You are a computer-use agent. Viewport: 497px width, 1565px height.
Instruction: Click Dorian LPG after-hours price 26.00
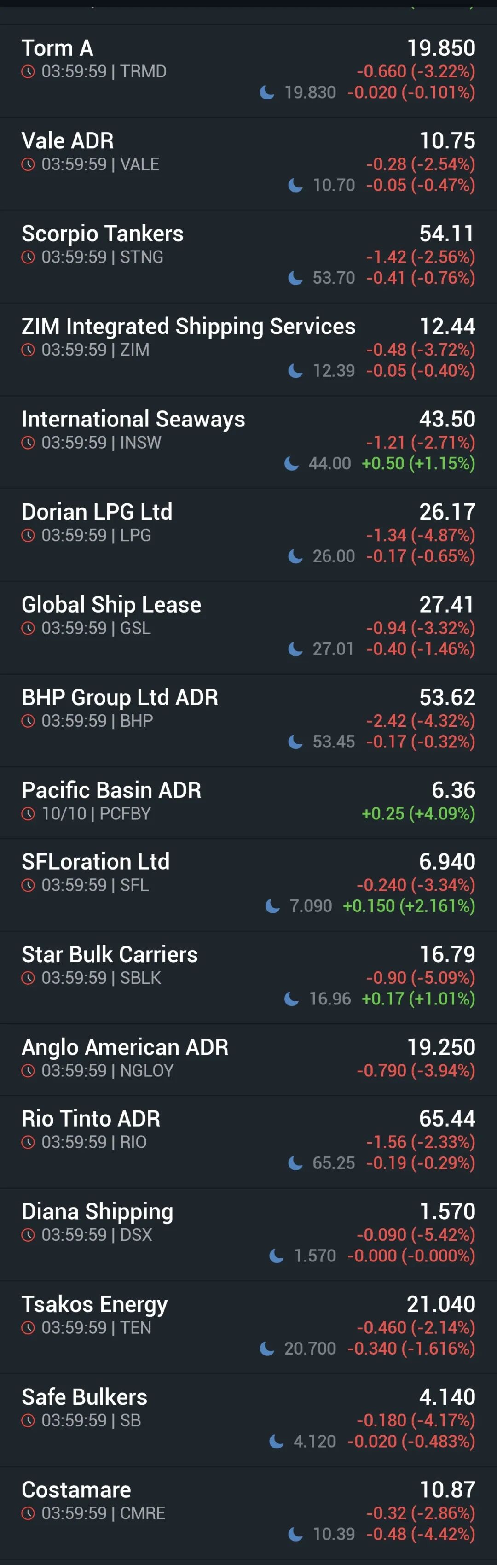coord(333,556)
